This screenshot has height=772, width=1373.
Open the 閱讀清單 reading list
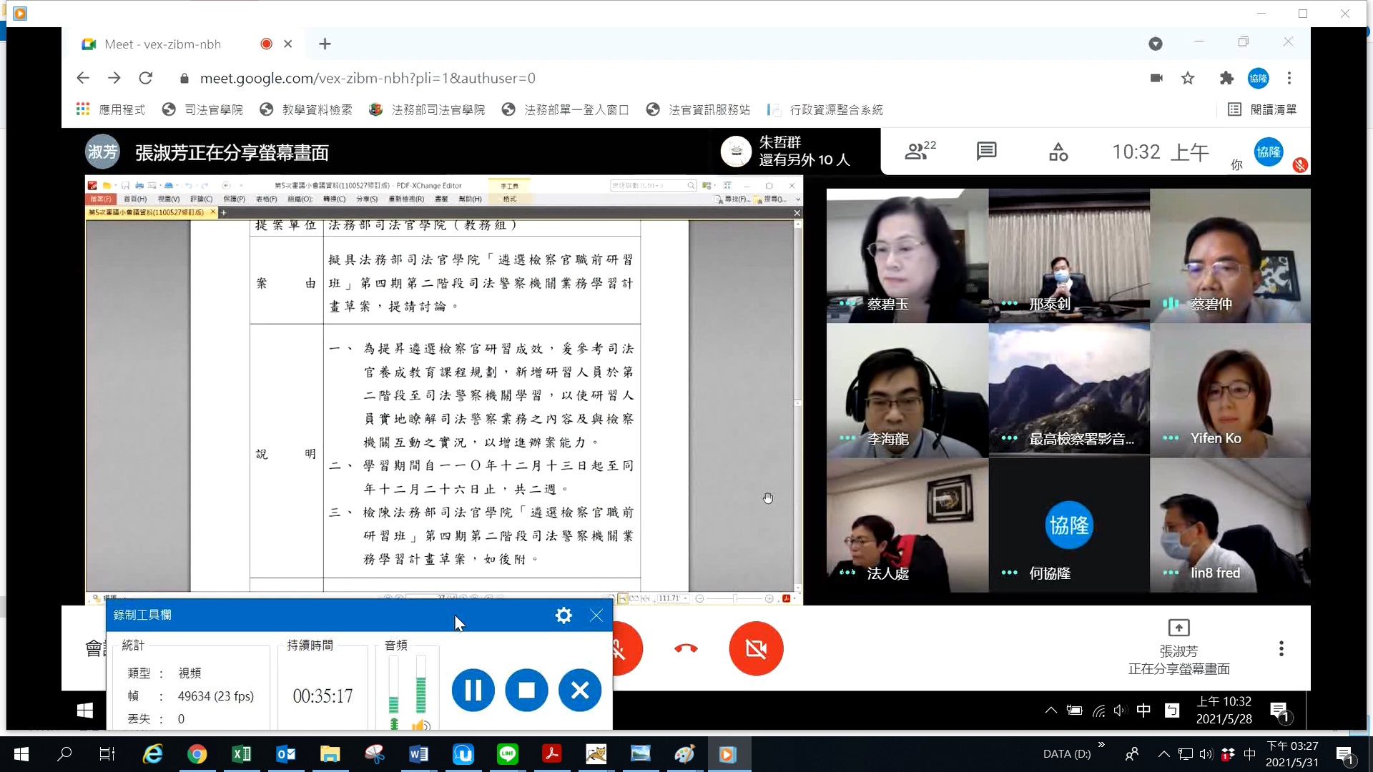point(1262,109)
